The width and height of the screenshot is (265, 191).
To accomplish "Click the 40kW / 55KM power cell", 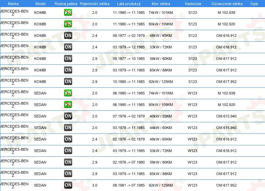I will click(161, 116).
